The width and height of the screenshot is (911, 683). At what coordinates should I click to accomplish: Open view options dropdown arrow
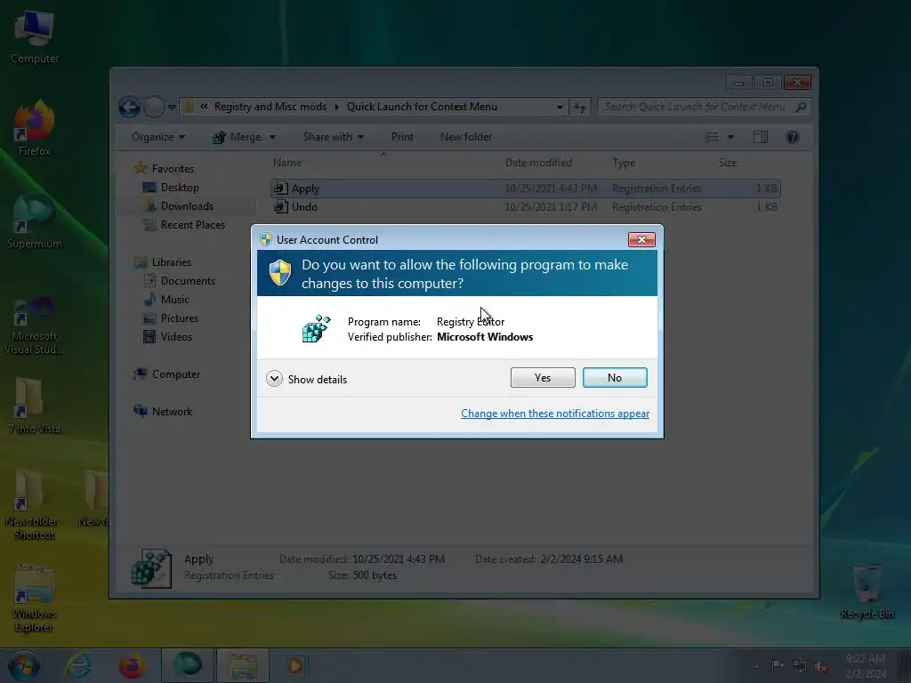click(x=731, y=137)
